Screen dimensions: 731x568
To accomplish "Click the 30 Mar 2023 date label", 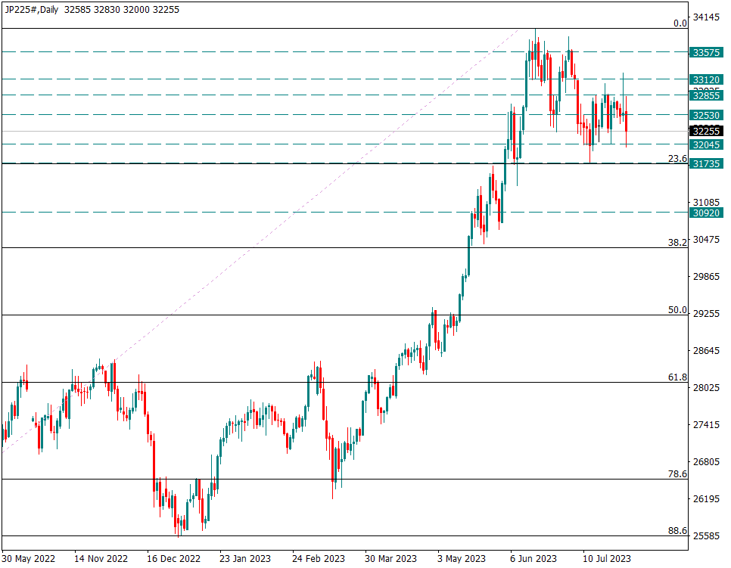I will pyautogui.click(x=390, y=559).
